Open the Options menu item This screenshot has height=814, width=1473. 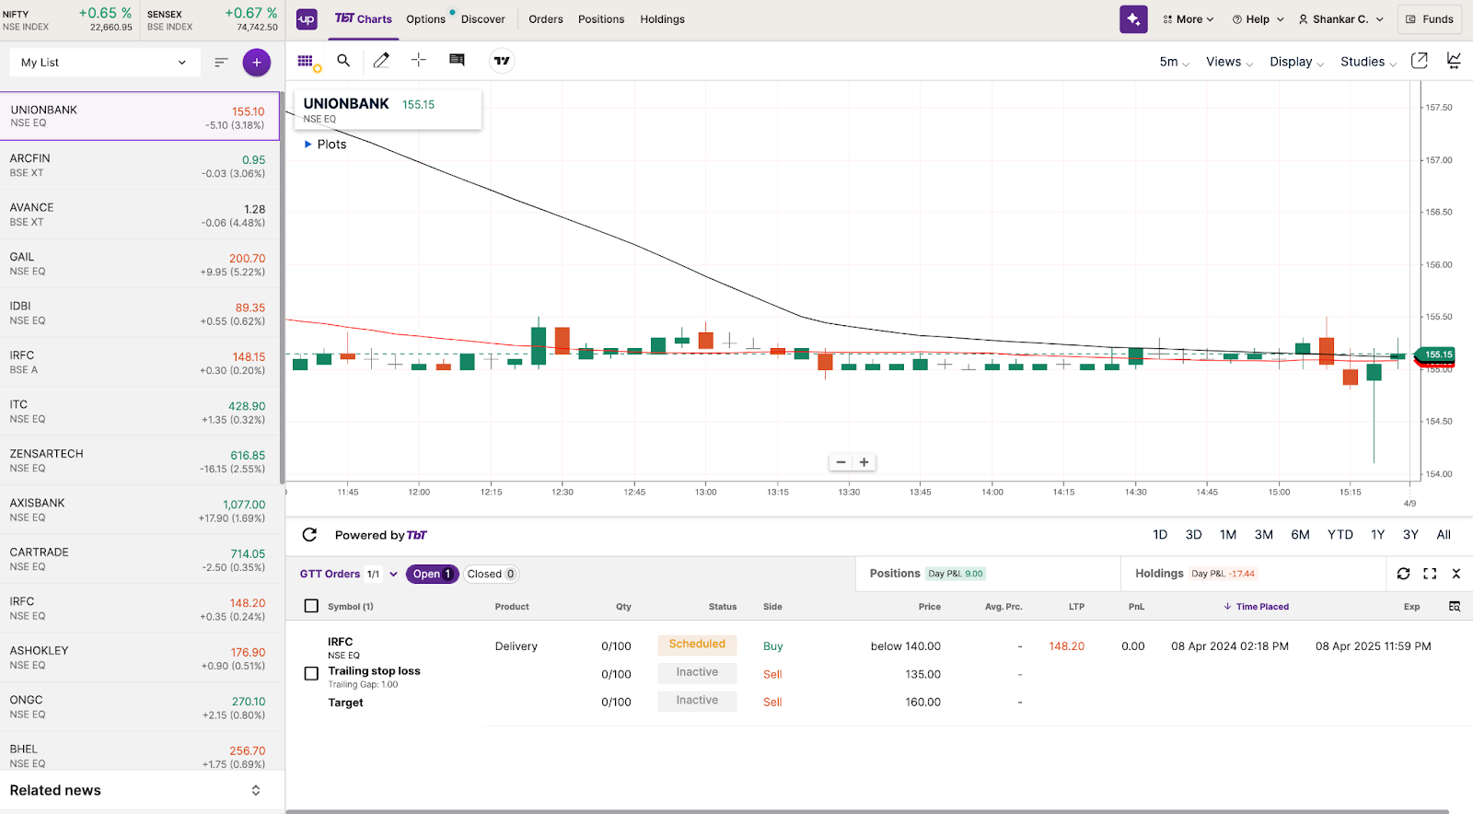tap(425, 19)
